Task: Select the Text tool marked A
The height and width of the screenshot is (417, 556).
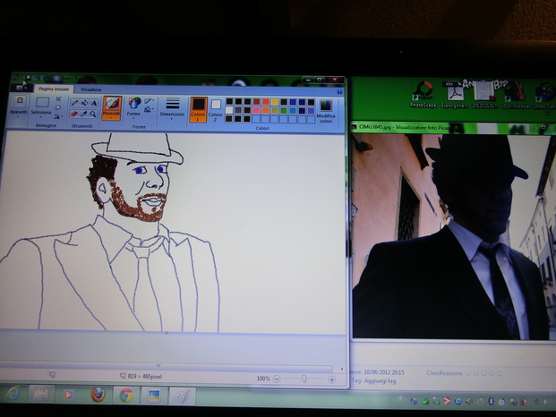Action: pyautogui.click(x=94, y=103)
